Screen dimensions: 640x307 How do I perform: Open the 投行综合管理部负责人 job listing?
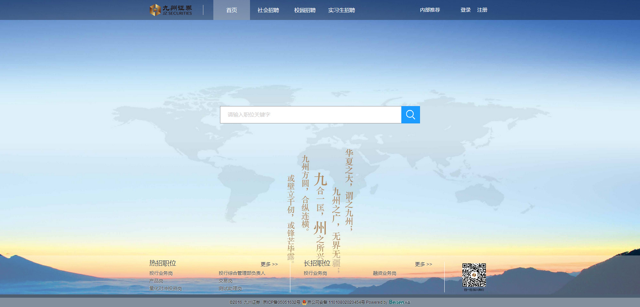point(242,273)
